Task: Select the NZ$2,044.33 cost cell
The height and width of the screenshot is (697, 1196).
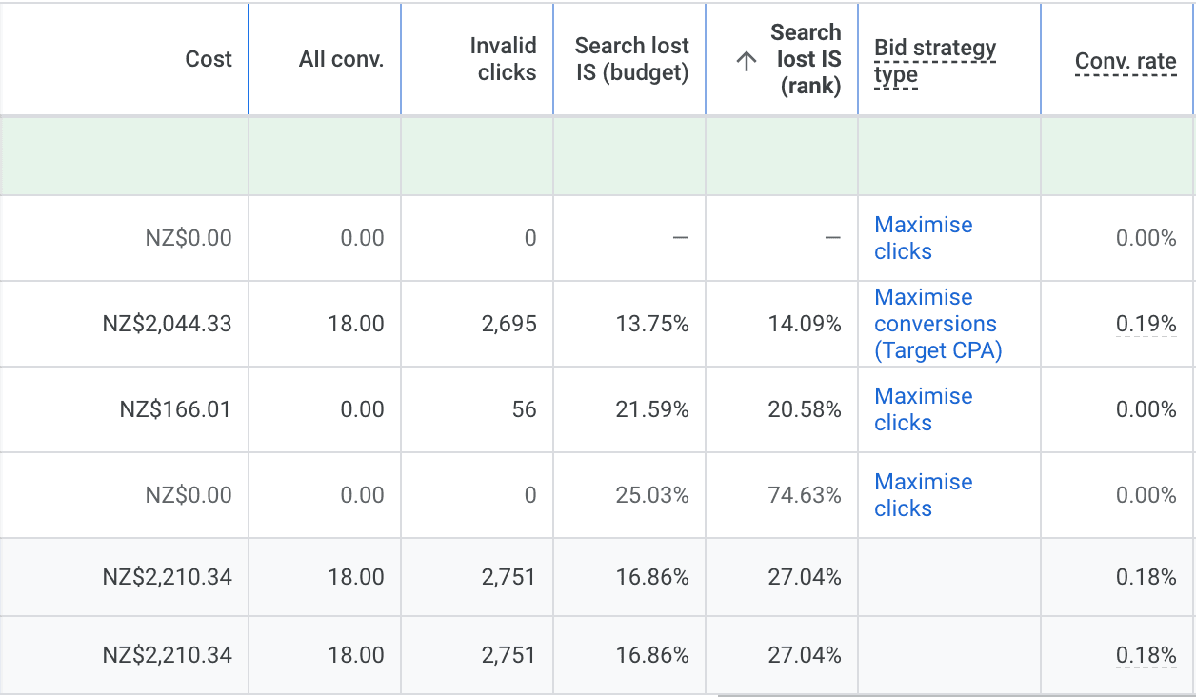Action: pos(167,324)
